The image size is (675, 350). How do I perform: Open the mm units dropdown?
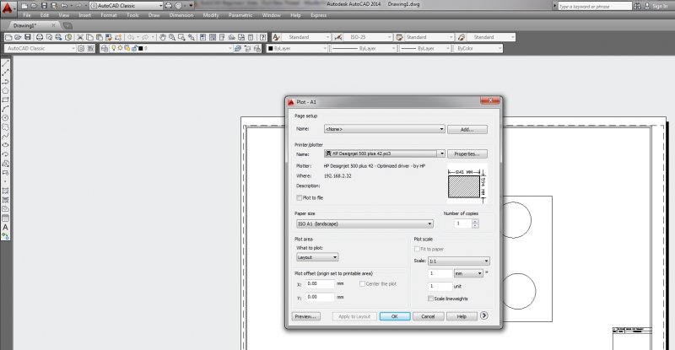tap(469, 273)
